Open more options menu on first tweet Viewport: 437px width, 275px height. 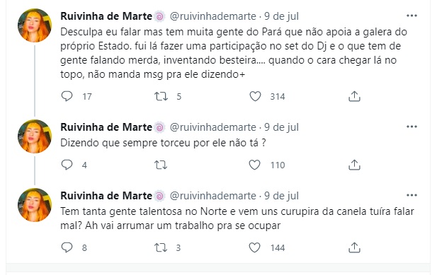pos(412,16)
